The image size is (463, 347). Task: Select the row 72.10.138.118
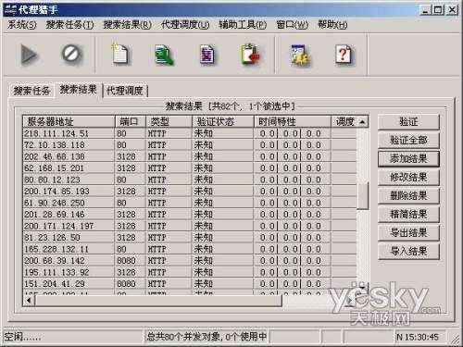pos(190,145)
